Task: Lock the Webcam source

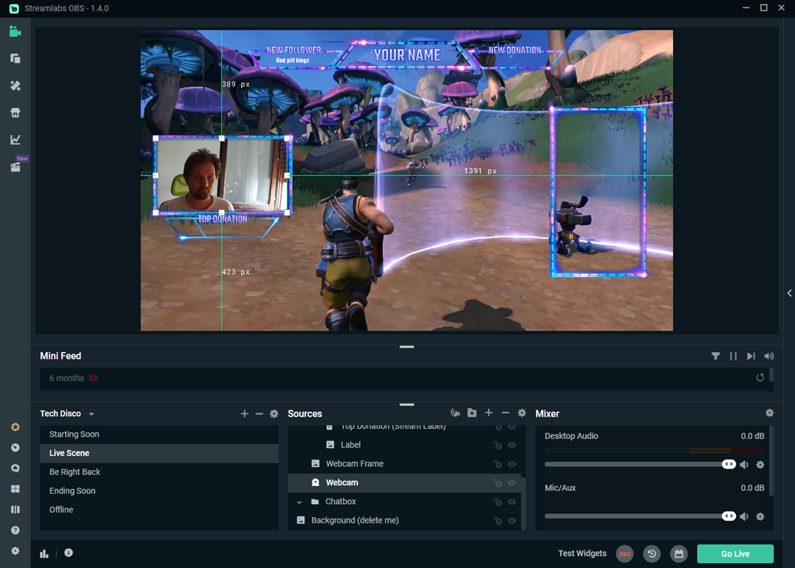Action: tap(498, 483)
